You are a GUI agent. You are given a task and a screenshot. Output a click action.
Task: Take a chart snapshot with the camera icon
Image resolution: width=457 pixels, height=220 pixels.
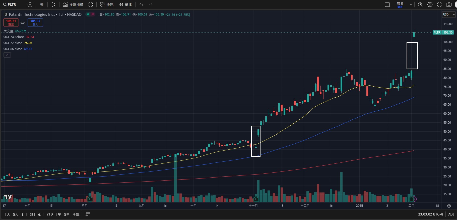tap(449, 5)
